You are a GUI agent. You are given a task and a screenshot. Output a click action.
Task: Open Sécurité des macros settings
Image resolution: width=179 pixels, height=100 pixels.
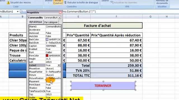pos(20,2)
